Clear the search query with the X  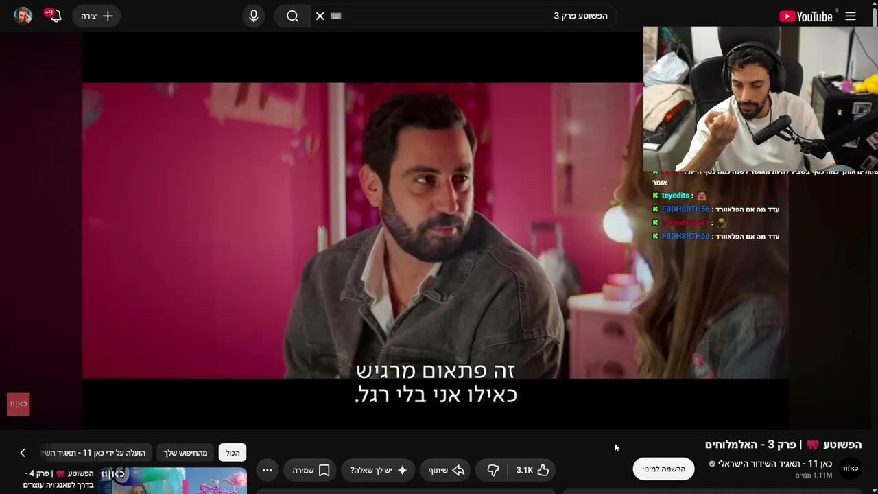[x=320, y=16]
